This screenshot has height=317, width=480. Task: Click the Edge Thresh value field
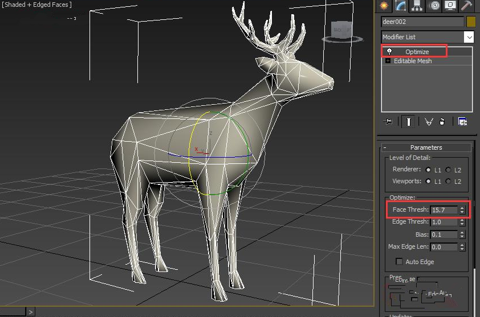pos(444,222)
